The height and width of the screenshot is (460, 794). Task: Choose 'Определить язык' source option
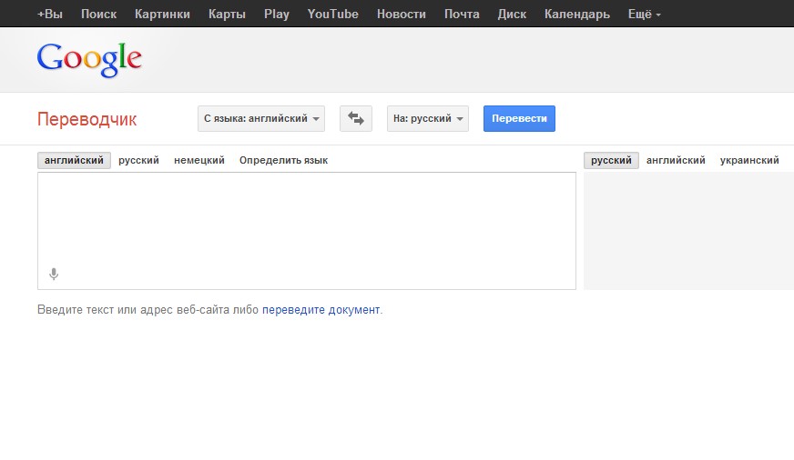click(x=283, y=160)
